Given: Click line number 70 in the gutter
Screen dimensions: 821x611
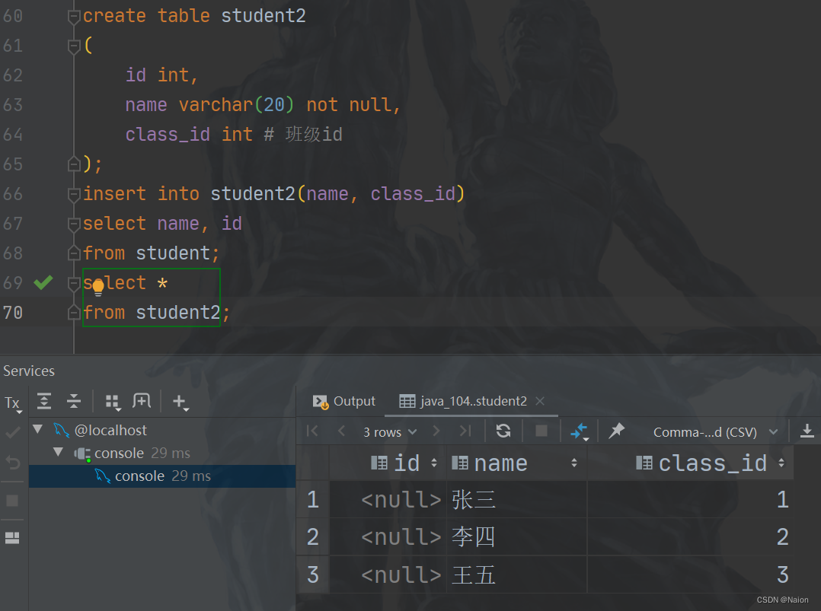Looking at the screenshot, I should coord(12,313).
